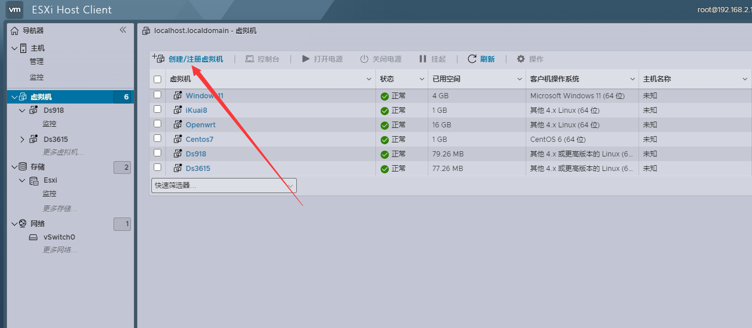Open the 快速筛选器 quick filter dropdown

coord(224,186)
